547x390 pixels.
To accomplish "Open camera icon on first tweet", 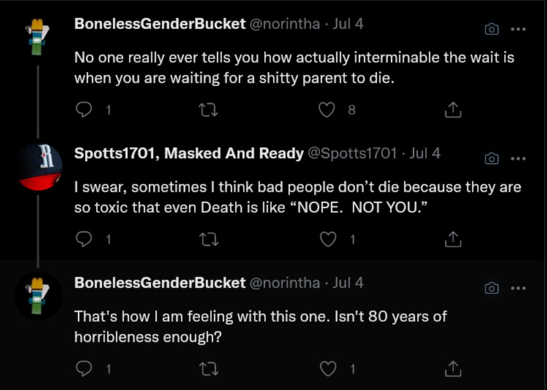I will point(491,29).
